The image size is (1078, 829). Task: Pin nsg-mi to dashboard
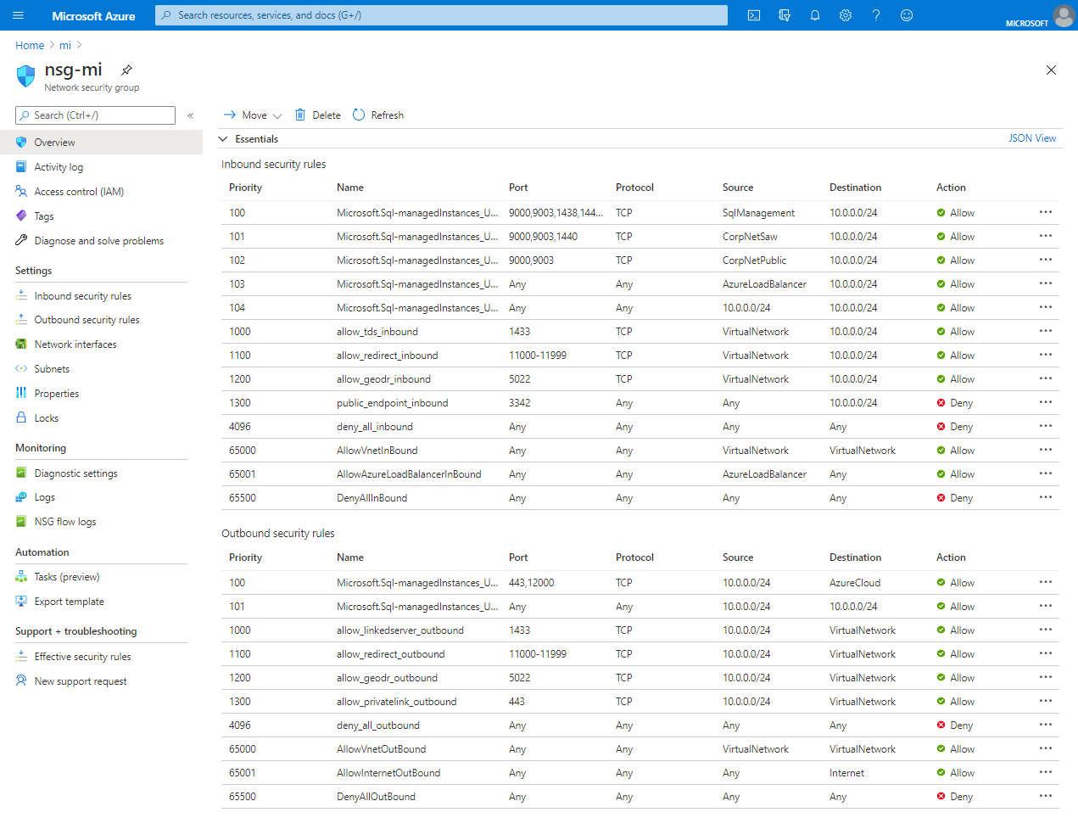(x=126, y=71)
